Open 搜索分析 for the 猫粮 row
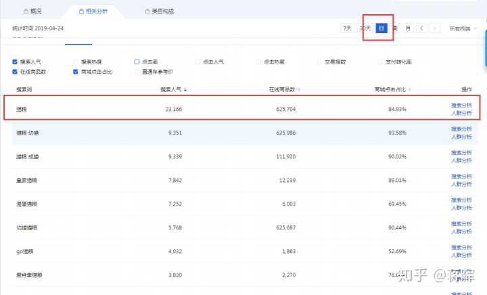The height and width of the screenshot is (295, 487). point(461,105)
